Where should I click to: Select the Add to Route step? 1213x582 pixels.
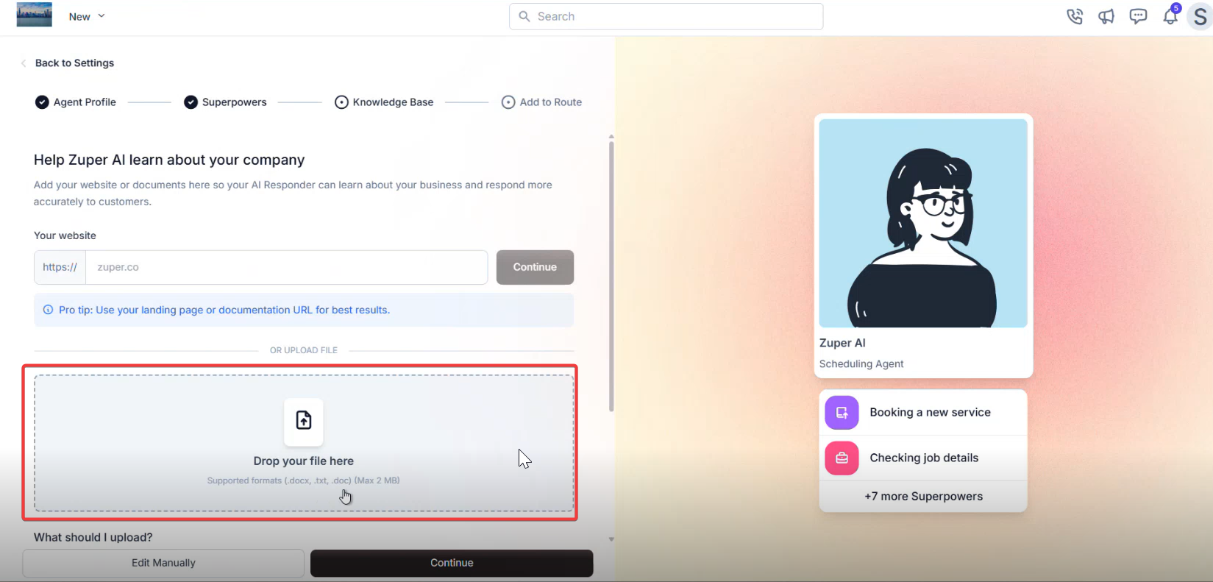click(542, 102)
